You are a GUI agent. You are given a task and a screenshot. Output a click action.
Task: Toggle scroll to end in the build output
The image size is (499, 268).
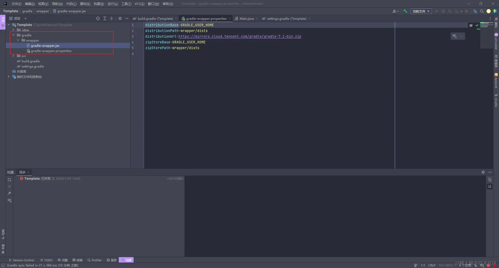(490, 186)
